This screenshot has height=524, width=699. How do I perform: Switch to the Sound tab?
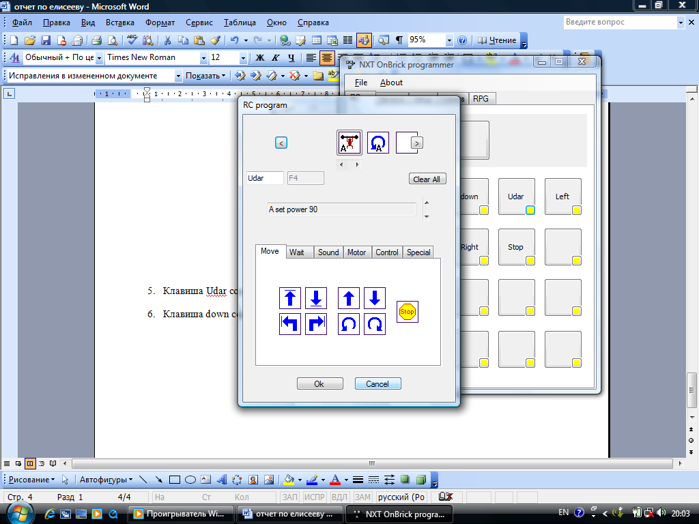[328, 252]
